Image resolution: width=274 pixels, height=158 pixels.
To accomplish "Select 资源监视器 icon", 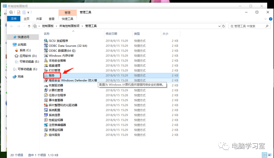I will pos(46,130).
